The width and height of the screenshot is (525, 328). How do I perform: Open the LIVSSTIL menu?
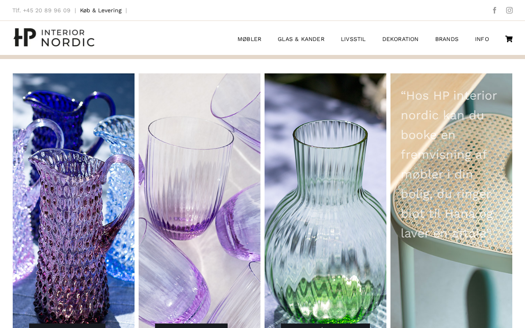(353, 39)
